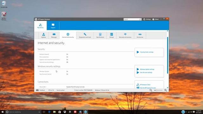203x114 pixels.
Task: Open Diagnostics and tools tab
Action: click(85, 35)
